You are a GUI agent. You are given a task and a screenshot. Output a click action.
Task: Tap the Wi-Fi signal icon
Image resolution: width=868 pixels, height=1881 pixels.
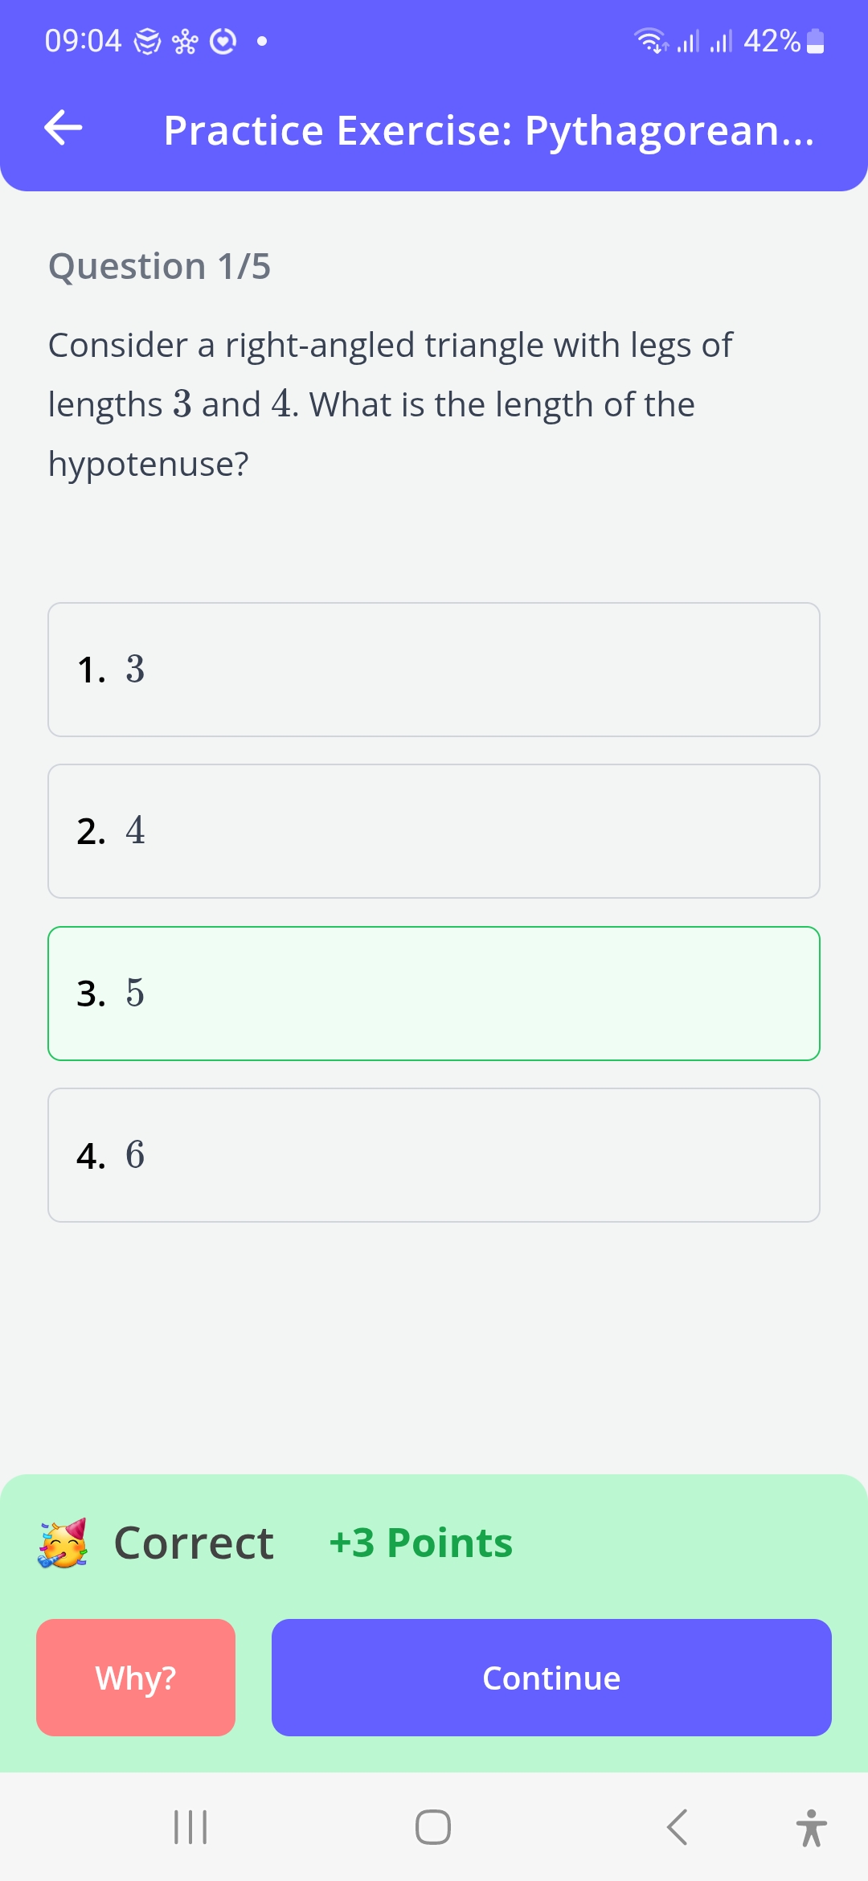(650, 40)
